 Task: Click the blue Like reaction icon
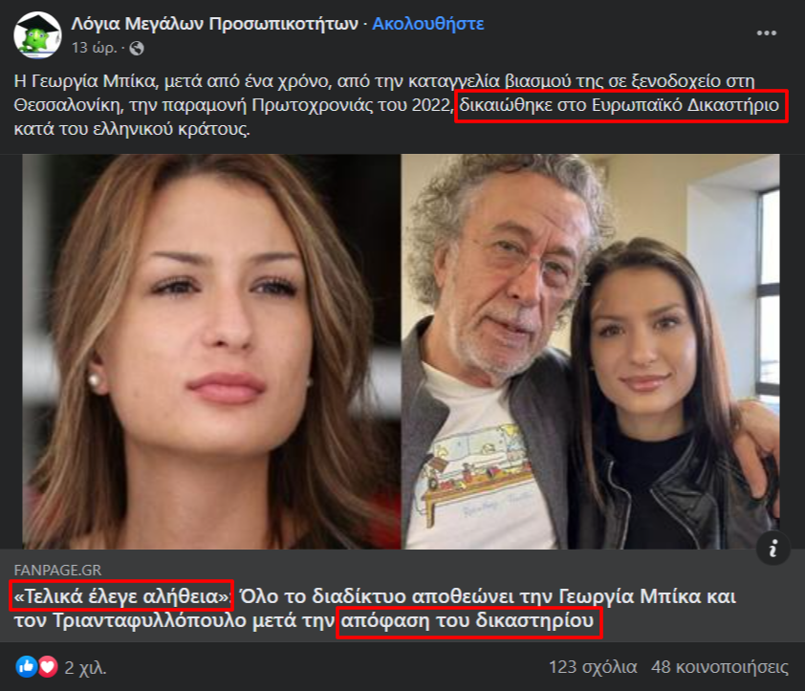point(26,667)
